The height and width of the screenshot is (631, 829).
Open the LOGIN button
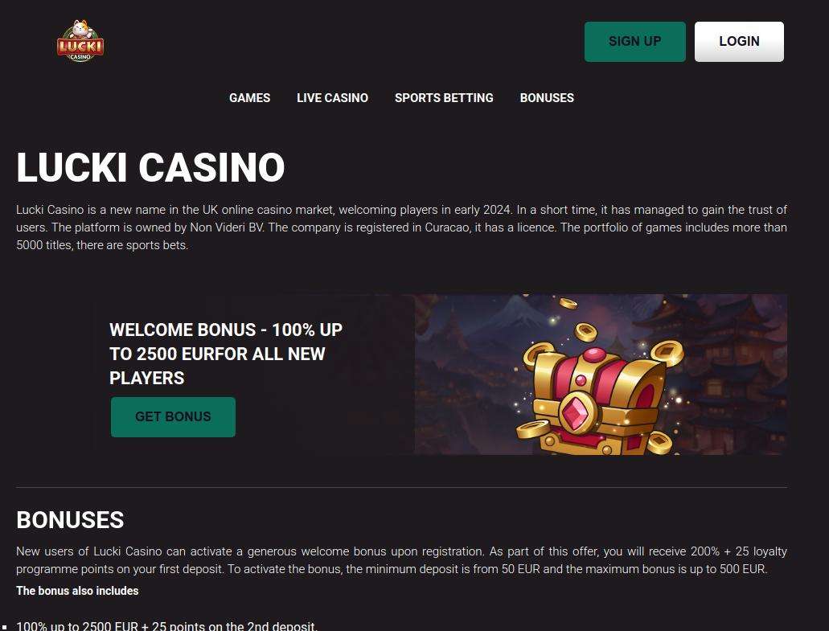pos(739,42)
